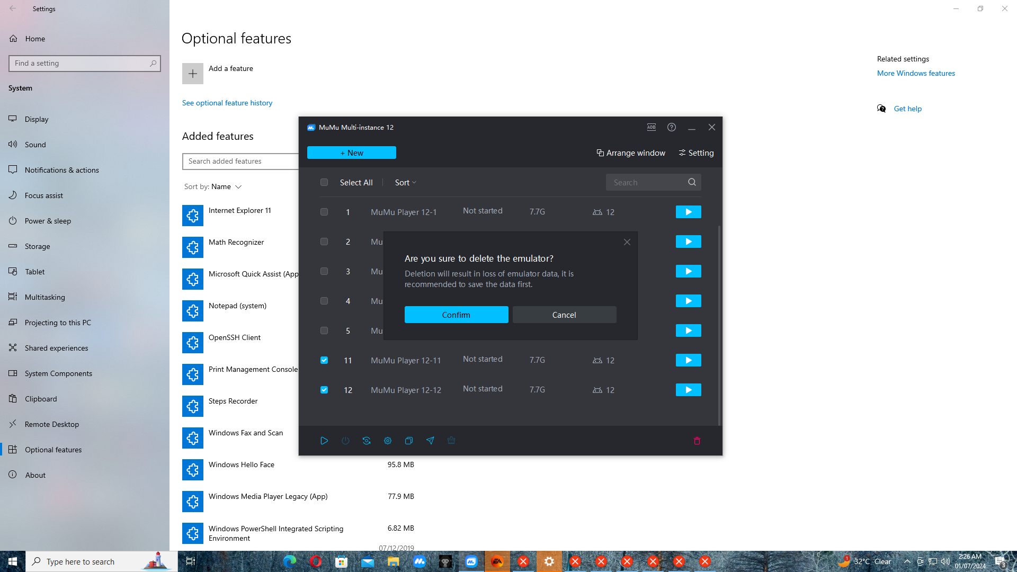The height and width of the screenshot is (572, 1017).
Task: Start emulator number 4 with its play button
Action: pyautogui.click(x=689, y=301)
